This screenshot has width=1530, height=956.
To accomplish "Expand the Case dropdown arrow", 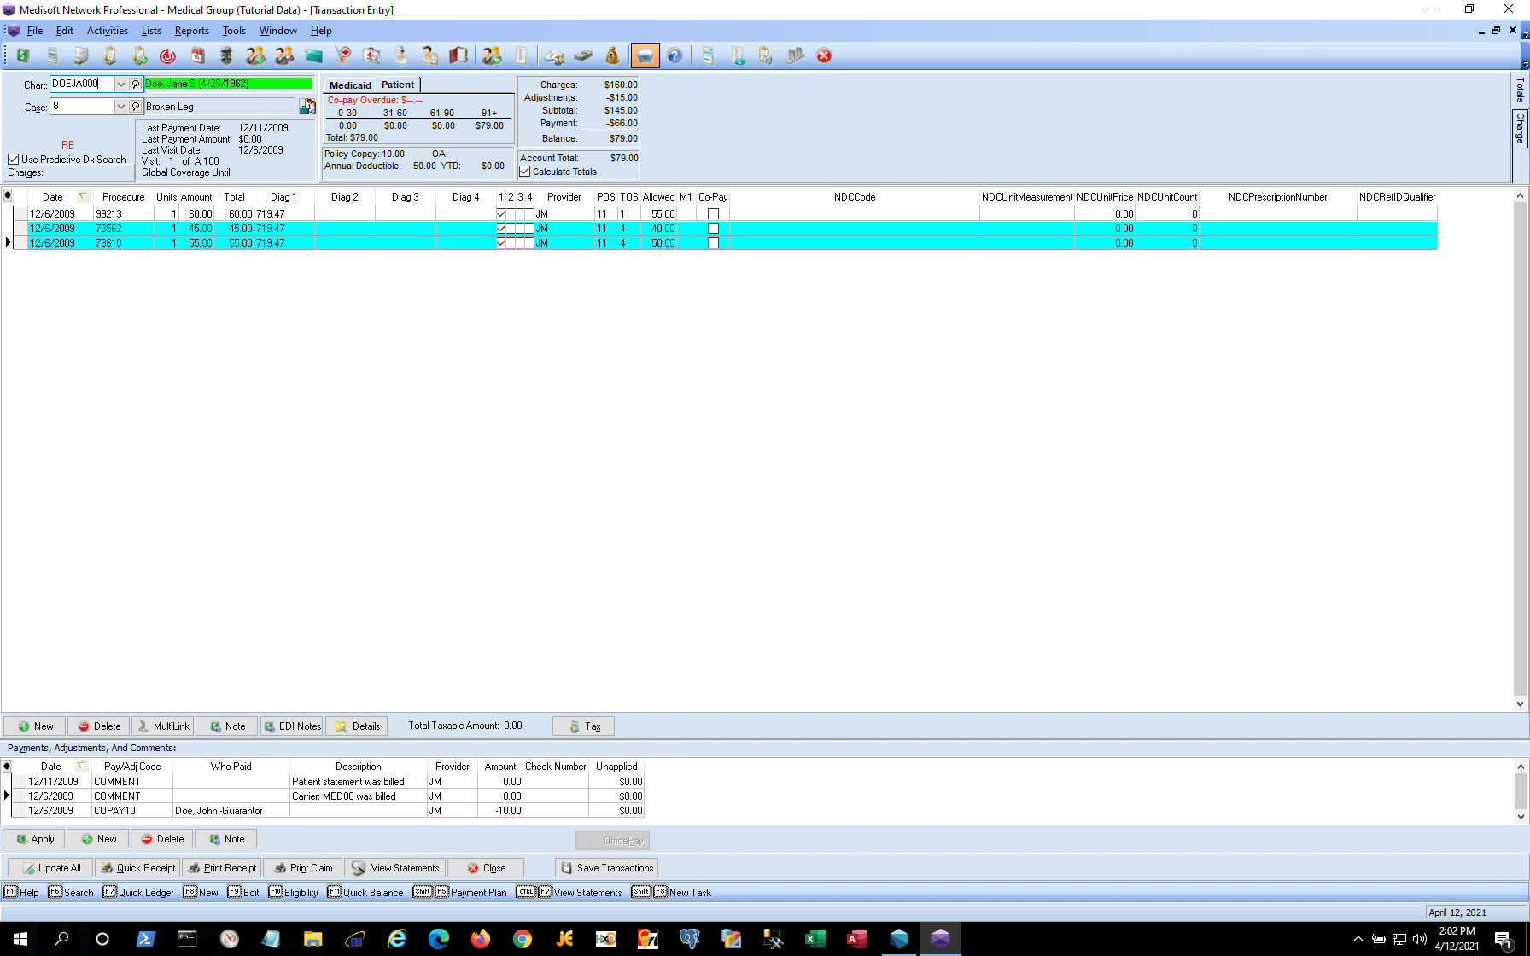I will (x=120, y=107).
